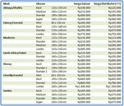Click the size '105 x 155 cm'

pyautogui.click(x=59, y=79)
